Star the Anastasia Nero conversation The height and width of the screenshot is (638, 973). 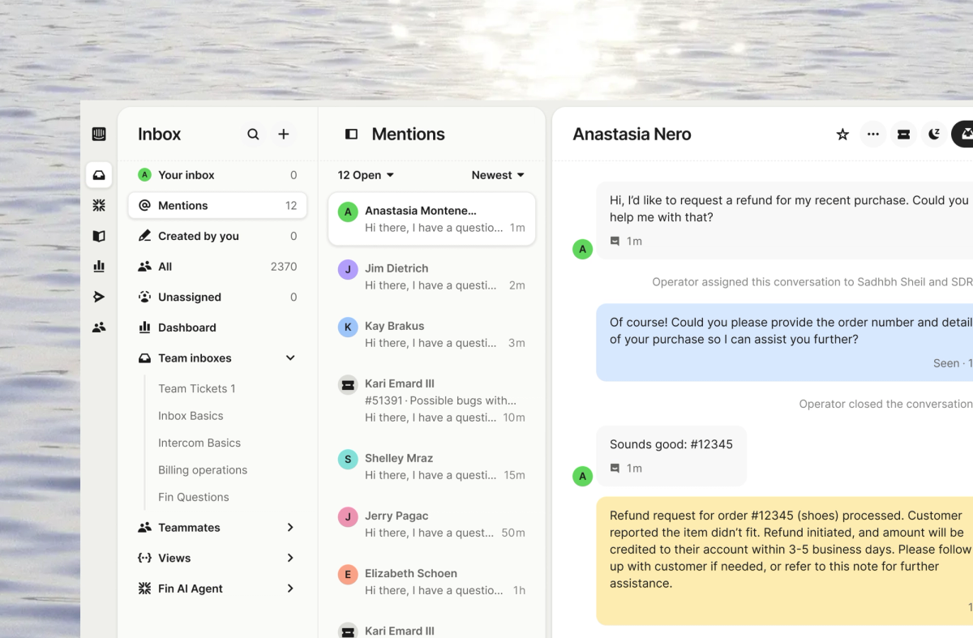[842, 135]
